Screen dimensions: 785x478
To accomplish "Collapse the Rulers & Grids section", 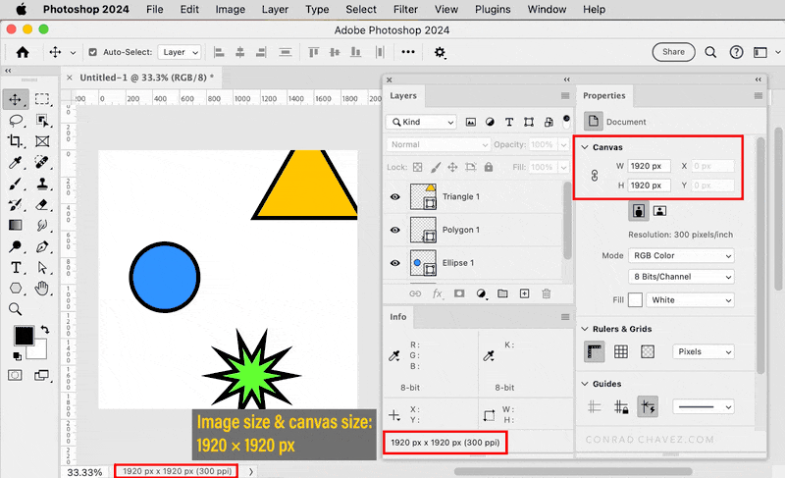I will point(584,329).
